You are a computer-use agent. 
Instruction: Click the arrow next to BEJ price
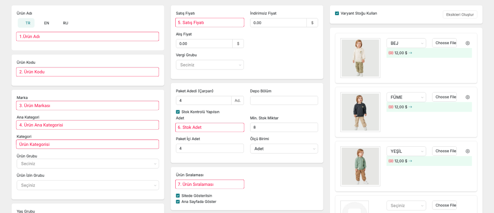pyautogui.click(x=410, y=53)
